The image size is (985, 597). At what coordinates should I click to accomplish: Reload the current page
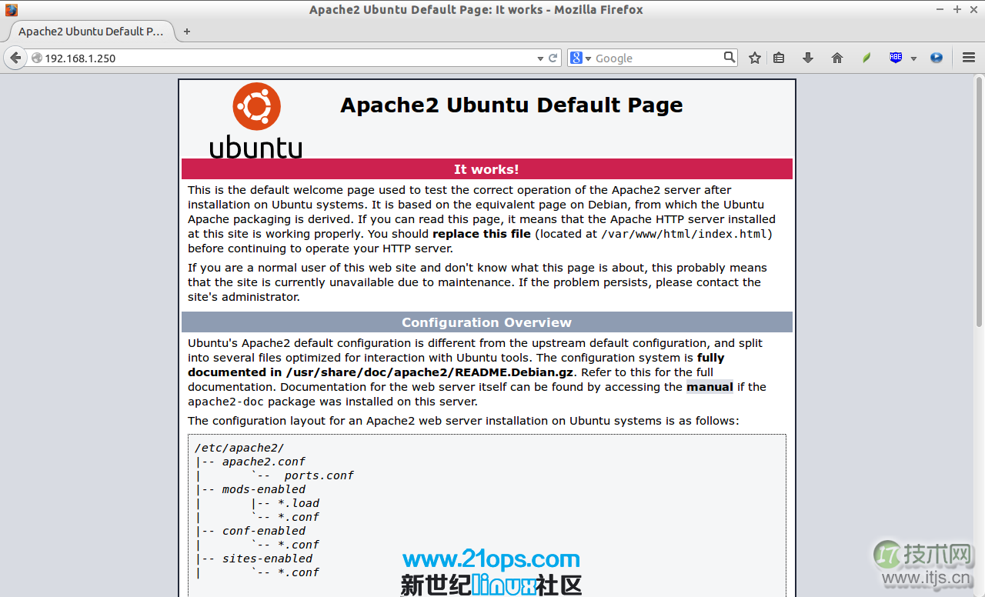click(551, 58)
